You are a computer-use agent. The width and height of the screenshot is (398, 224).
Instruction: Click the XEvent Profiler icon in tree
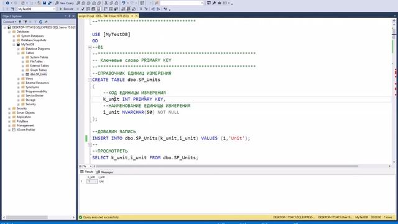pos(14,130)
